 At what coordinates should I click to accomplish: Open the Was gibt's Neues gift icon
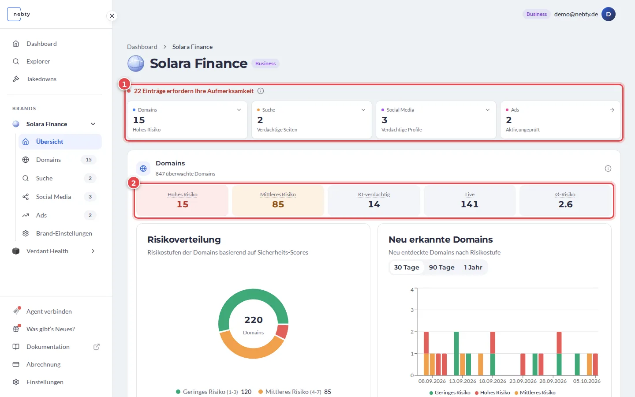click(16, 329)
